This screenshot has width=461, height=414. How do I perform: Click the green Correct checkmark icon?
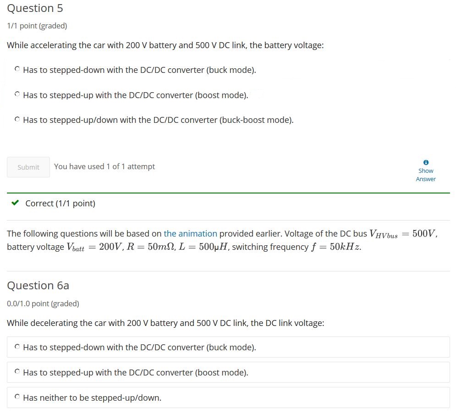[15, 203]
